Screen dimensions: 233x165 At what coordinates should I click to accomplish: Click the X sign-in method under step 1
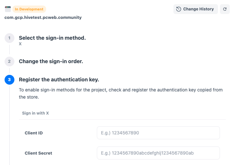(x=20, y=44)
